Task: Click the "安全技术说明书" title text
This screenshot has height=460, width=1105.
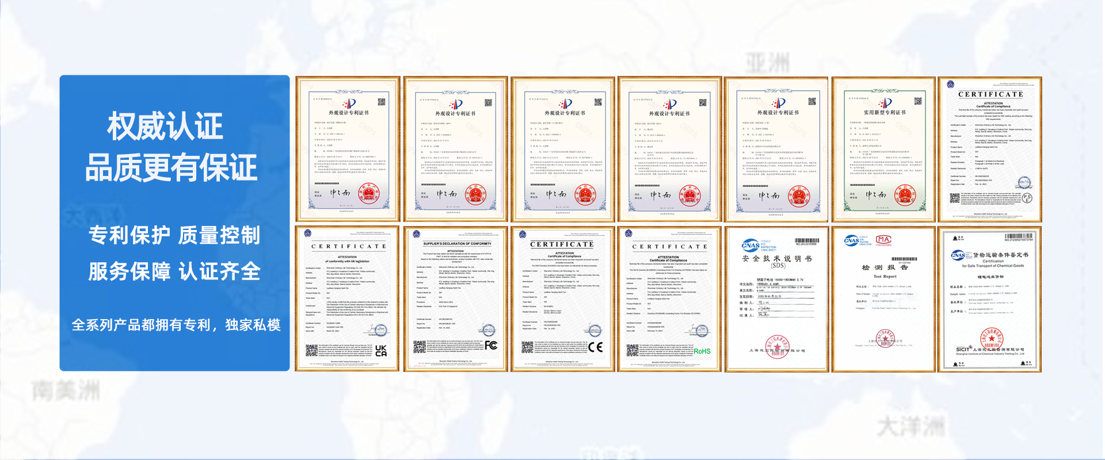Action: click(x=777, y=259)
